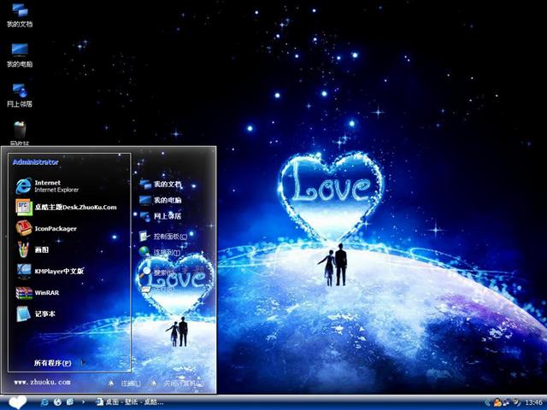Open 搜索(S) search item
Screen dimensions: 547x410
[157, 272]
